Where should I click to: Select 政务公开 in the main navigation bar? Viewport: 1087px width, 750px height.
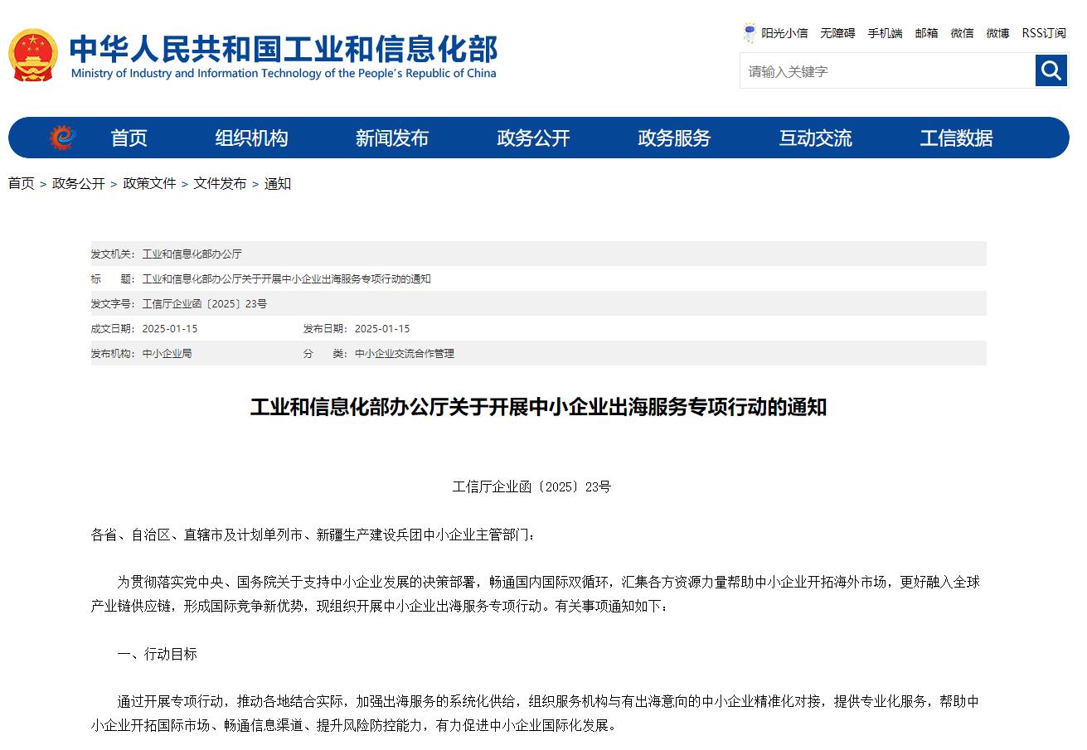[x=533, y=138]
